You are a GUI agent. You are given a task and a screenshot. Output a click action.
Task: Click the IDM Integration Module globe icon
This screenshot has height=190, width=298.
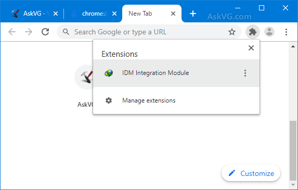[x=109, y=73]
